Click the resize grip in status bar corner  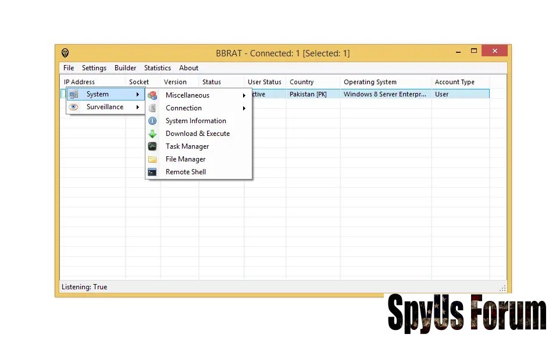coord(502,288)
